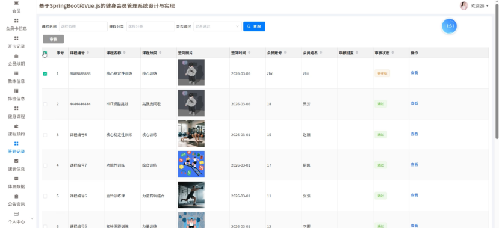499x228 pixels.
Task: Click the blue 11:31 clock bubble
Action: pos(449,26)
